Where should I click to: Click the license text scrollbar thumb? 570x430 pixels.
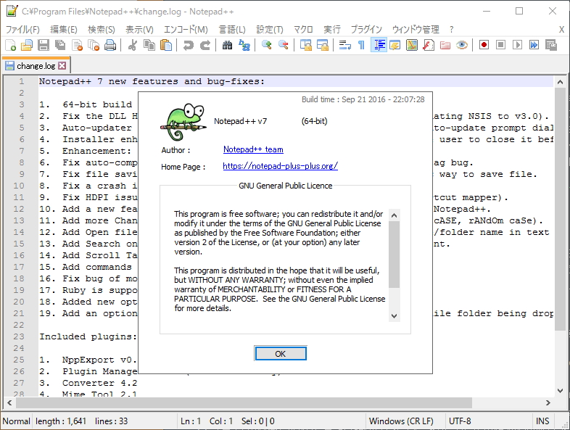(x=394, y=254)
